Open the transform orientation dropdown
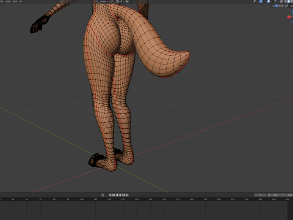The height and width of the screenshot is (220, 293). (103, 1)
